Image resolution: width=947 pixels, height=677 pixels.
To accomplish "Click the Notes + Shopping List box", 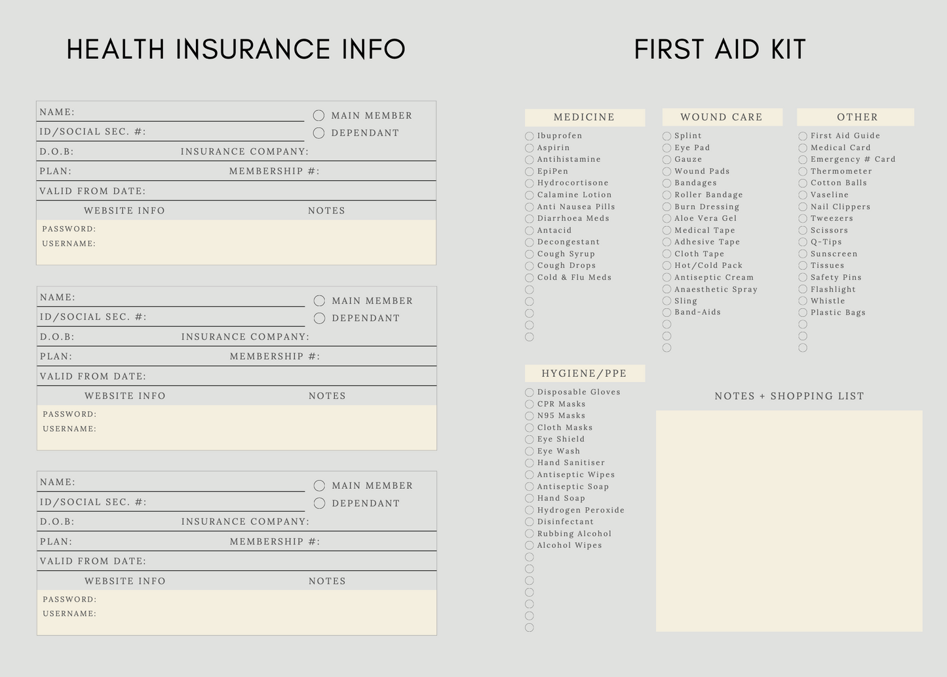I will (x=789, y=521).
